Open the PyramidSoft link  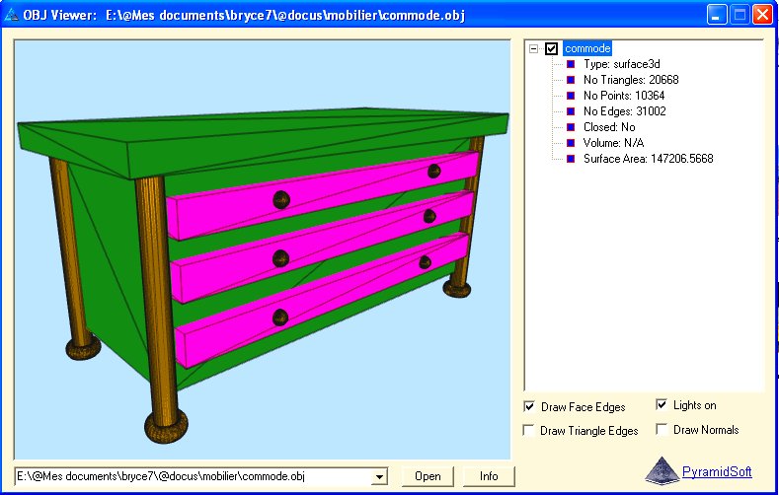click(717, 471)
